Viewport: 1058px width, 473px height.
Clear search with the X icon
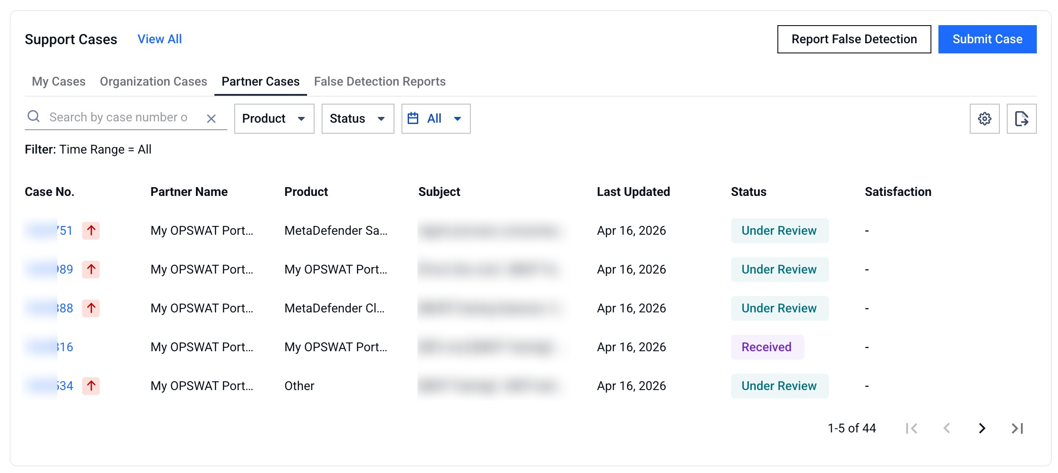[x=211, y=119]
